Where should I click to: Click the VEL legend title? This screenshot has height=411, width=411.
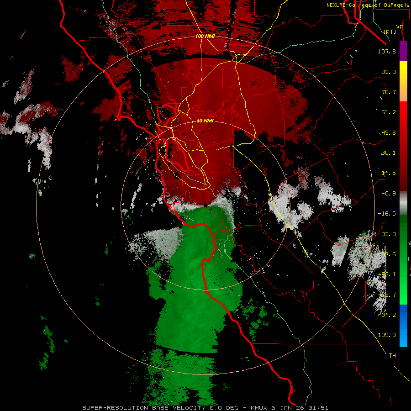401,27
